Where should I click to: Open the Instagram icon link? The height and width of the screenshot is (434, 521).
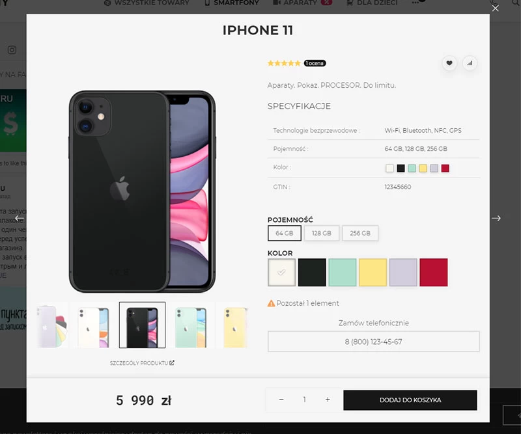point(12,50)
